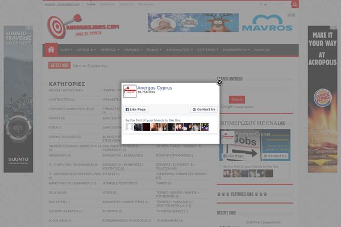Viewport: 341px width, 227px height.
Task: Open the GRAPHIC DESIGNERS category
Action: (65, 137)
